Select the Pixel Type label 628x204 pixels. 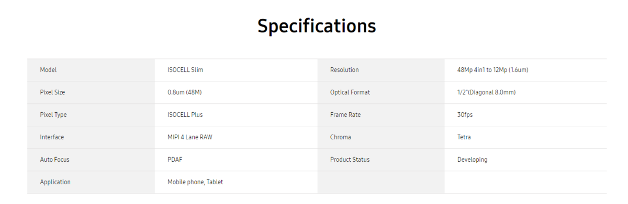point(53,115)
